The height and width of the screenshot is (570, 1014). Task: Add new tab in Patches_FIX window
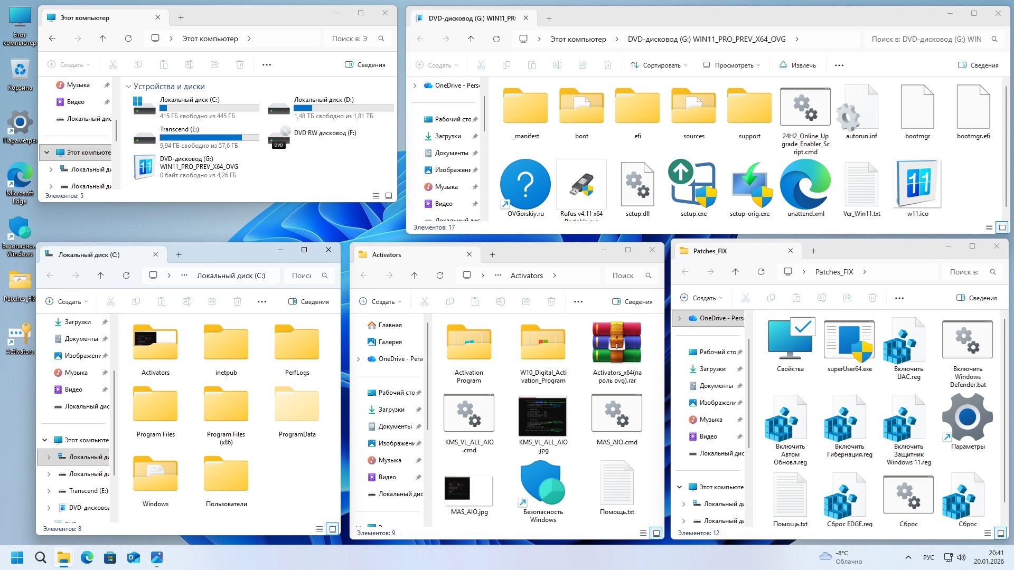coord(813,251)
